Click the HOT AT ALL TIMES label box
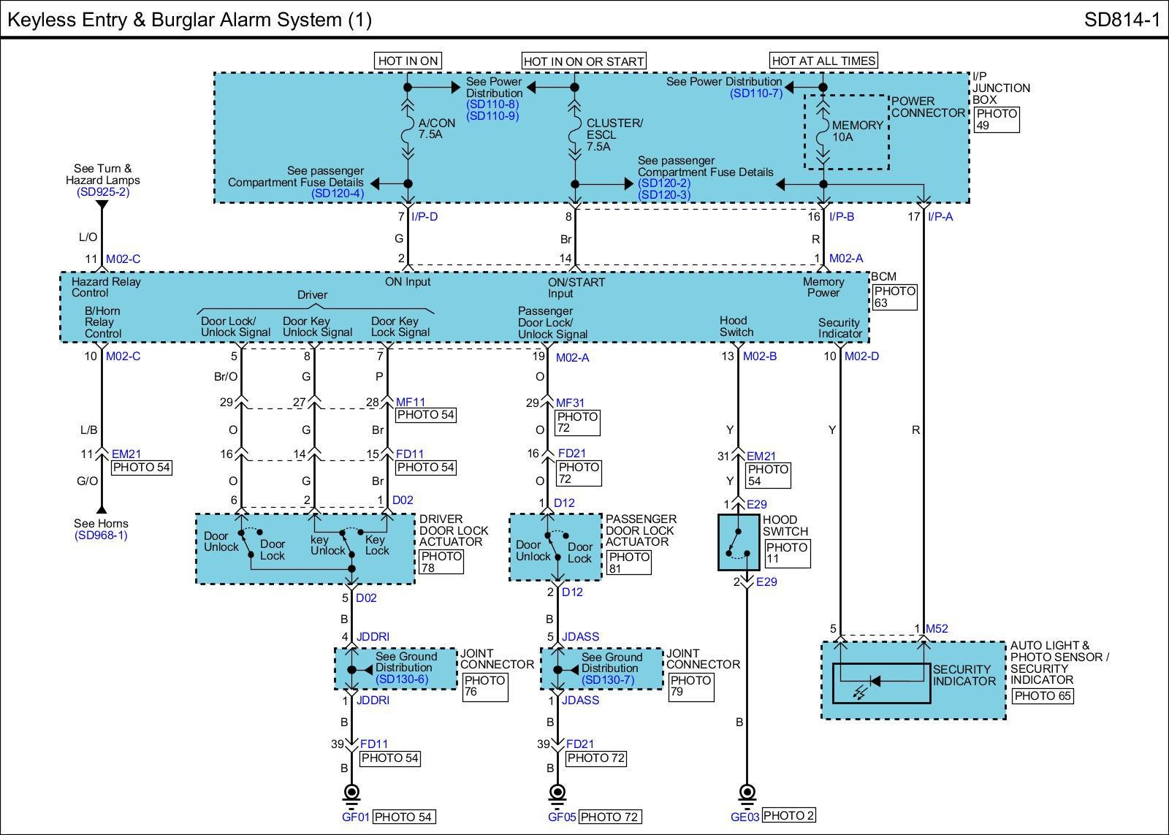This screenshot has width=1169, height=835. (x=823, y=61)
